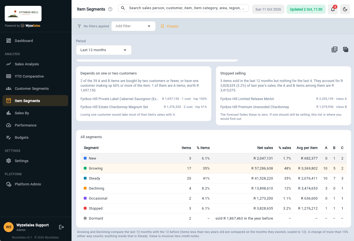Select the Growing segment row
Screen dimensions: 354x241
click(213, 168)
